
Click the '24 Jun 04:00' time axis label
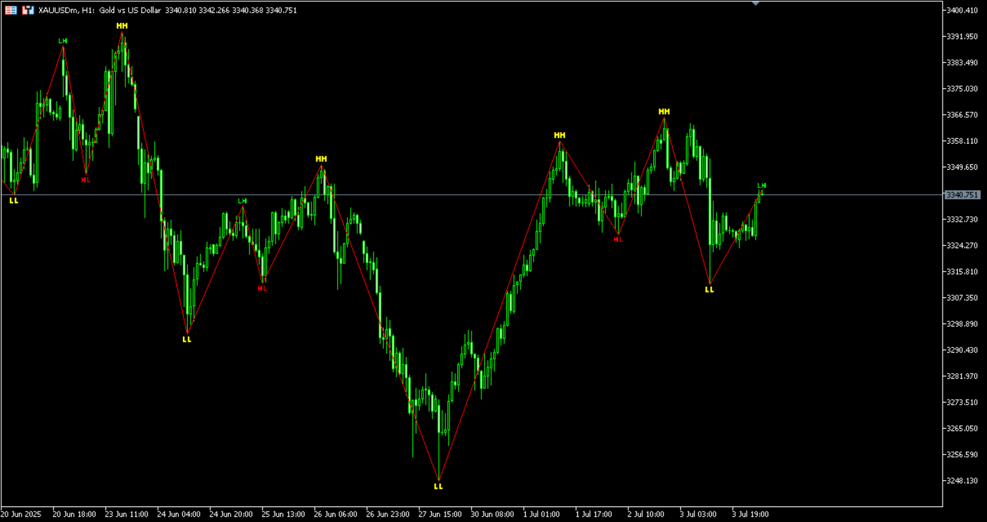click(x=179, y=514)
